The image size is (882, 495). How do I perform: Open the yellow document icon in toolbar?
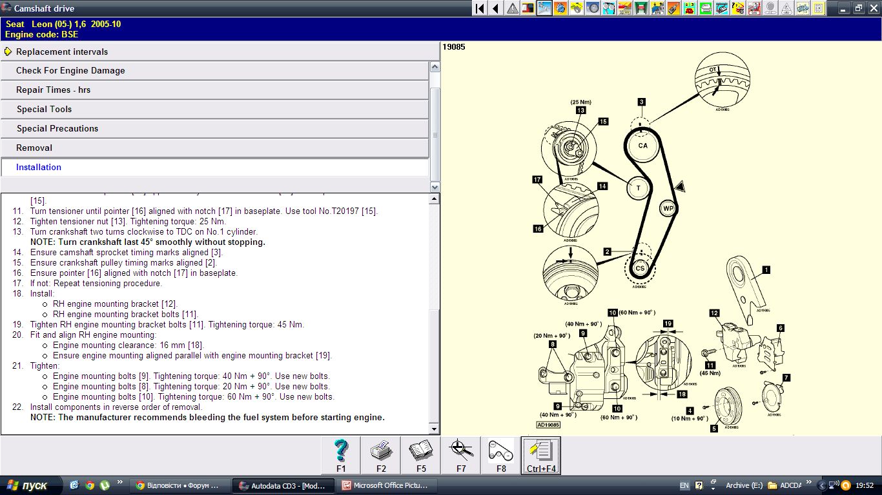tap(818, 8)
